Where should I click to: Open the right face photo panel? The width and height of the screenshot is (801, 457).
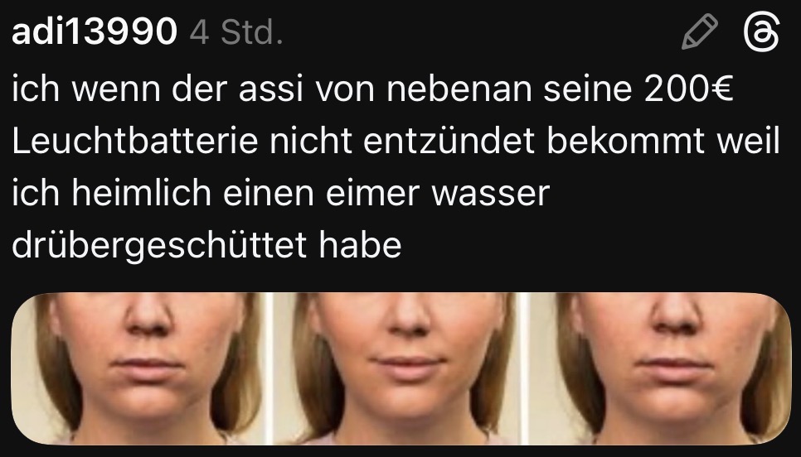tap(659, 368)
